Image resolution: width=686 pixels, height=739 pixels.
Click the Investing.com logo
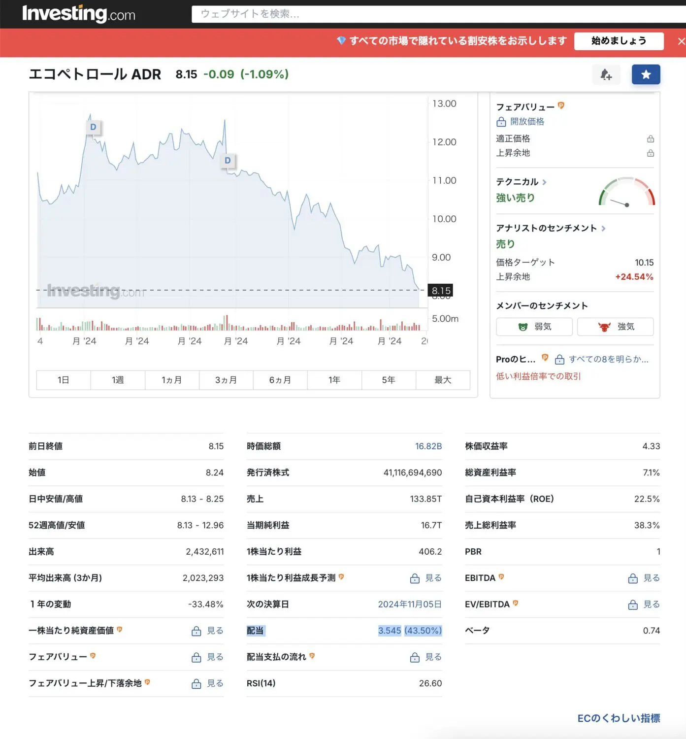79,14
